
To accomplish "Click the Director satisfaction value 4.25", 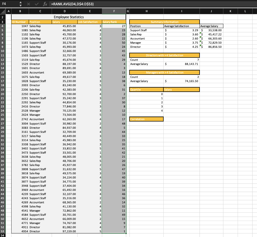I will pyautogui.click(x=182, y=47).
